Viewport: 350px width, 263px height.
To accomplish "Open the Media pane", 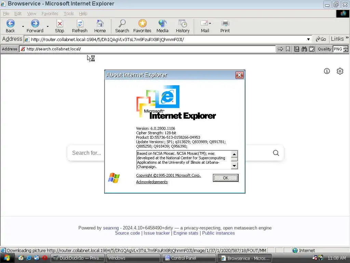I will pos(162,26).
